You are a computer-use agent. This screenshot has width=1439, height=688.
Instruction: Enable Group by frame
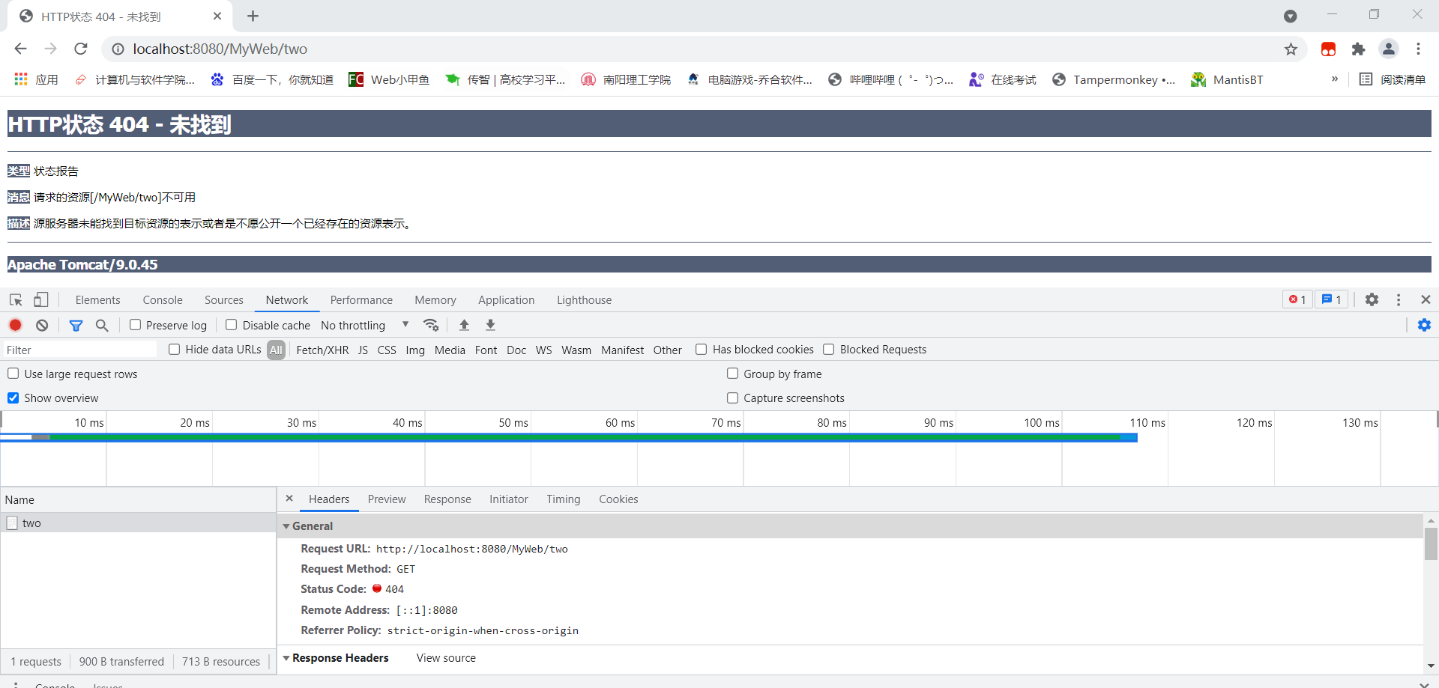[732, 374]
